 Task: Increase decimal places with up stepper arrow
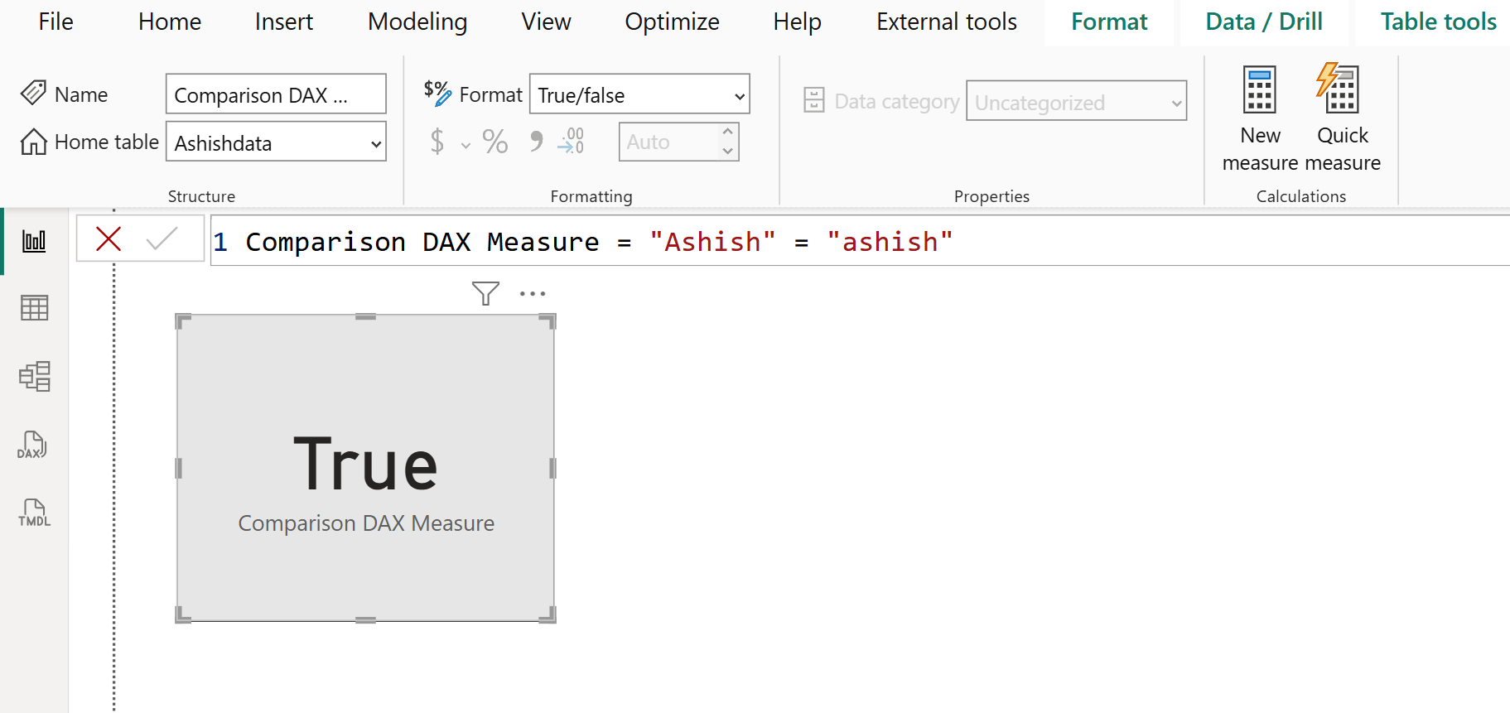click(727, 132)
